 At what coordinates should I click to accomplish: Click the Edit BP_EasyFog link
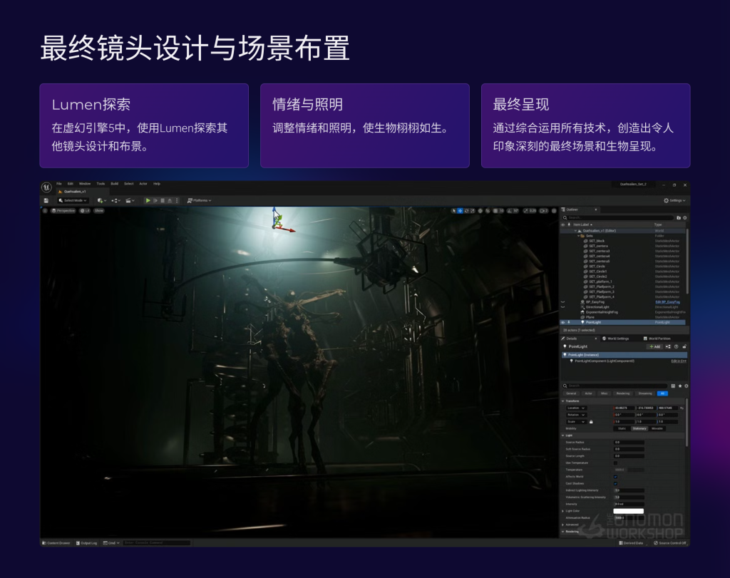(667, 302)
